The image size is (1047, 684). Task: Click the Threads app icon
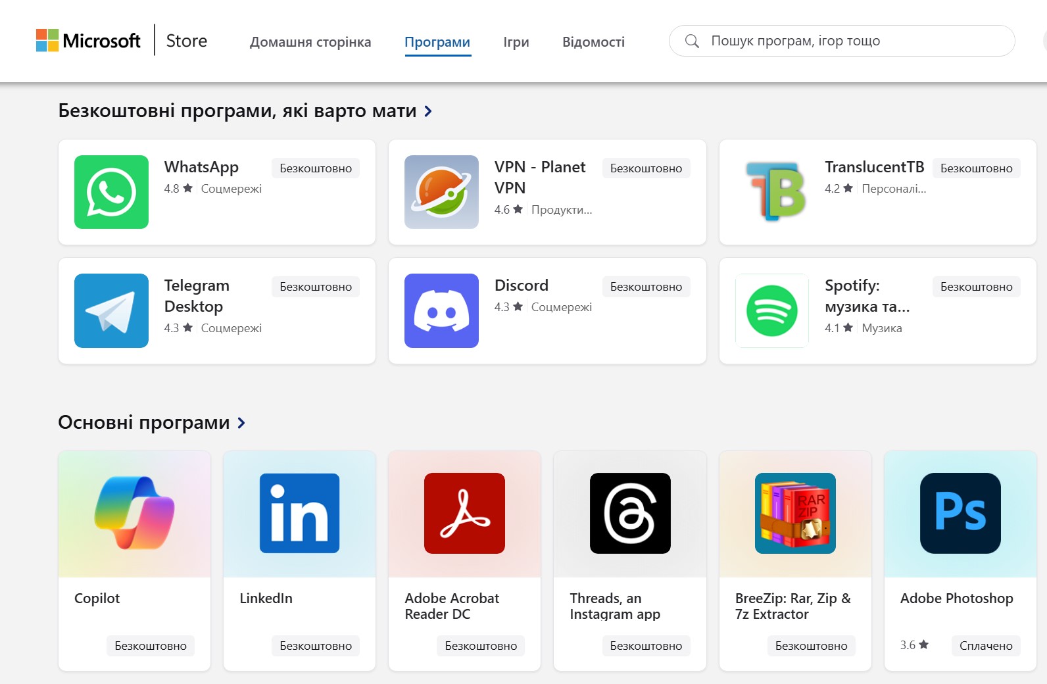[x=629, y=514]
